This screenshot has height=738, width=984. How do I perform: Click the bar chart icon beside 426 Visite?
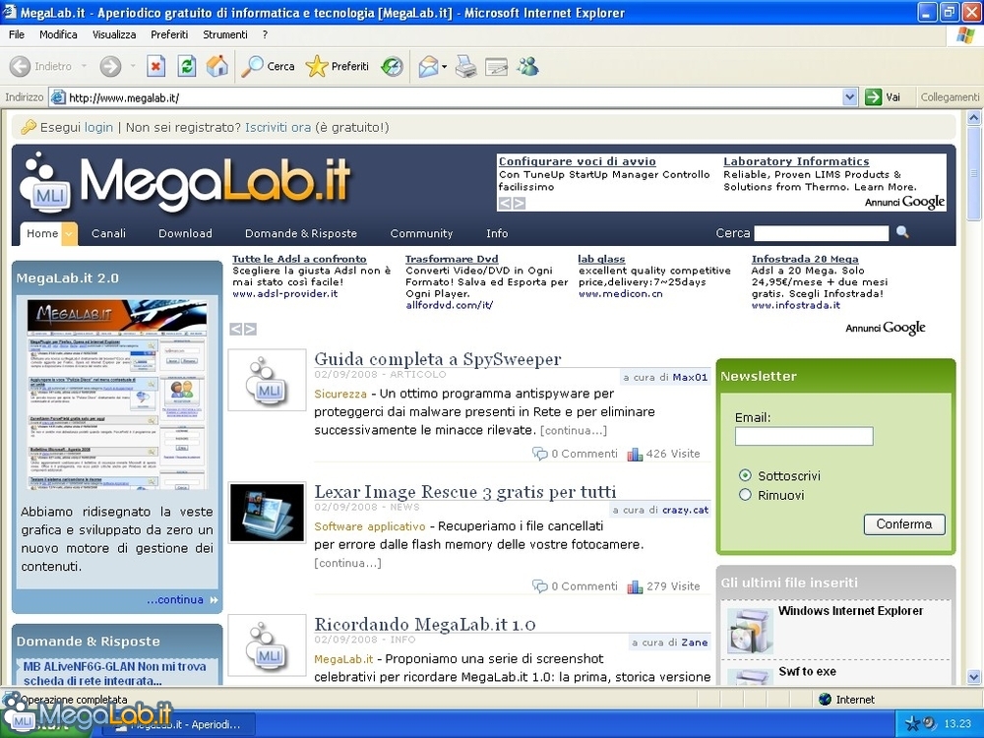coord(635,454)
